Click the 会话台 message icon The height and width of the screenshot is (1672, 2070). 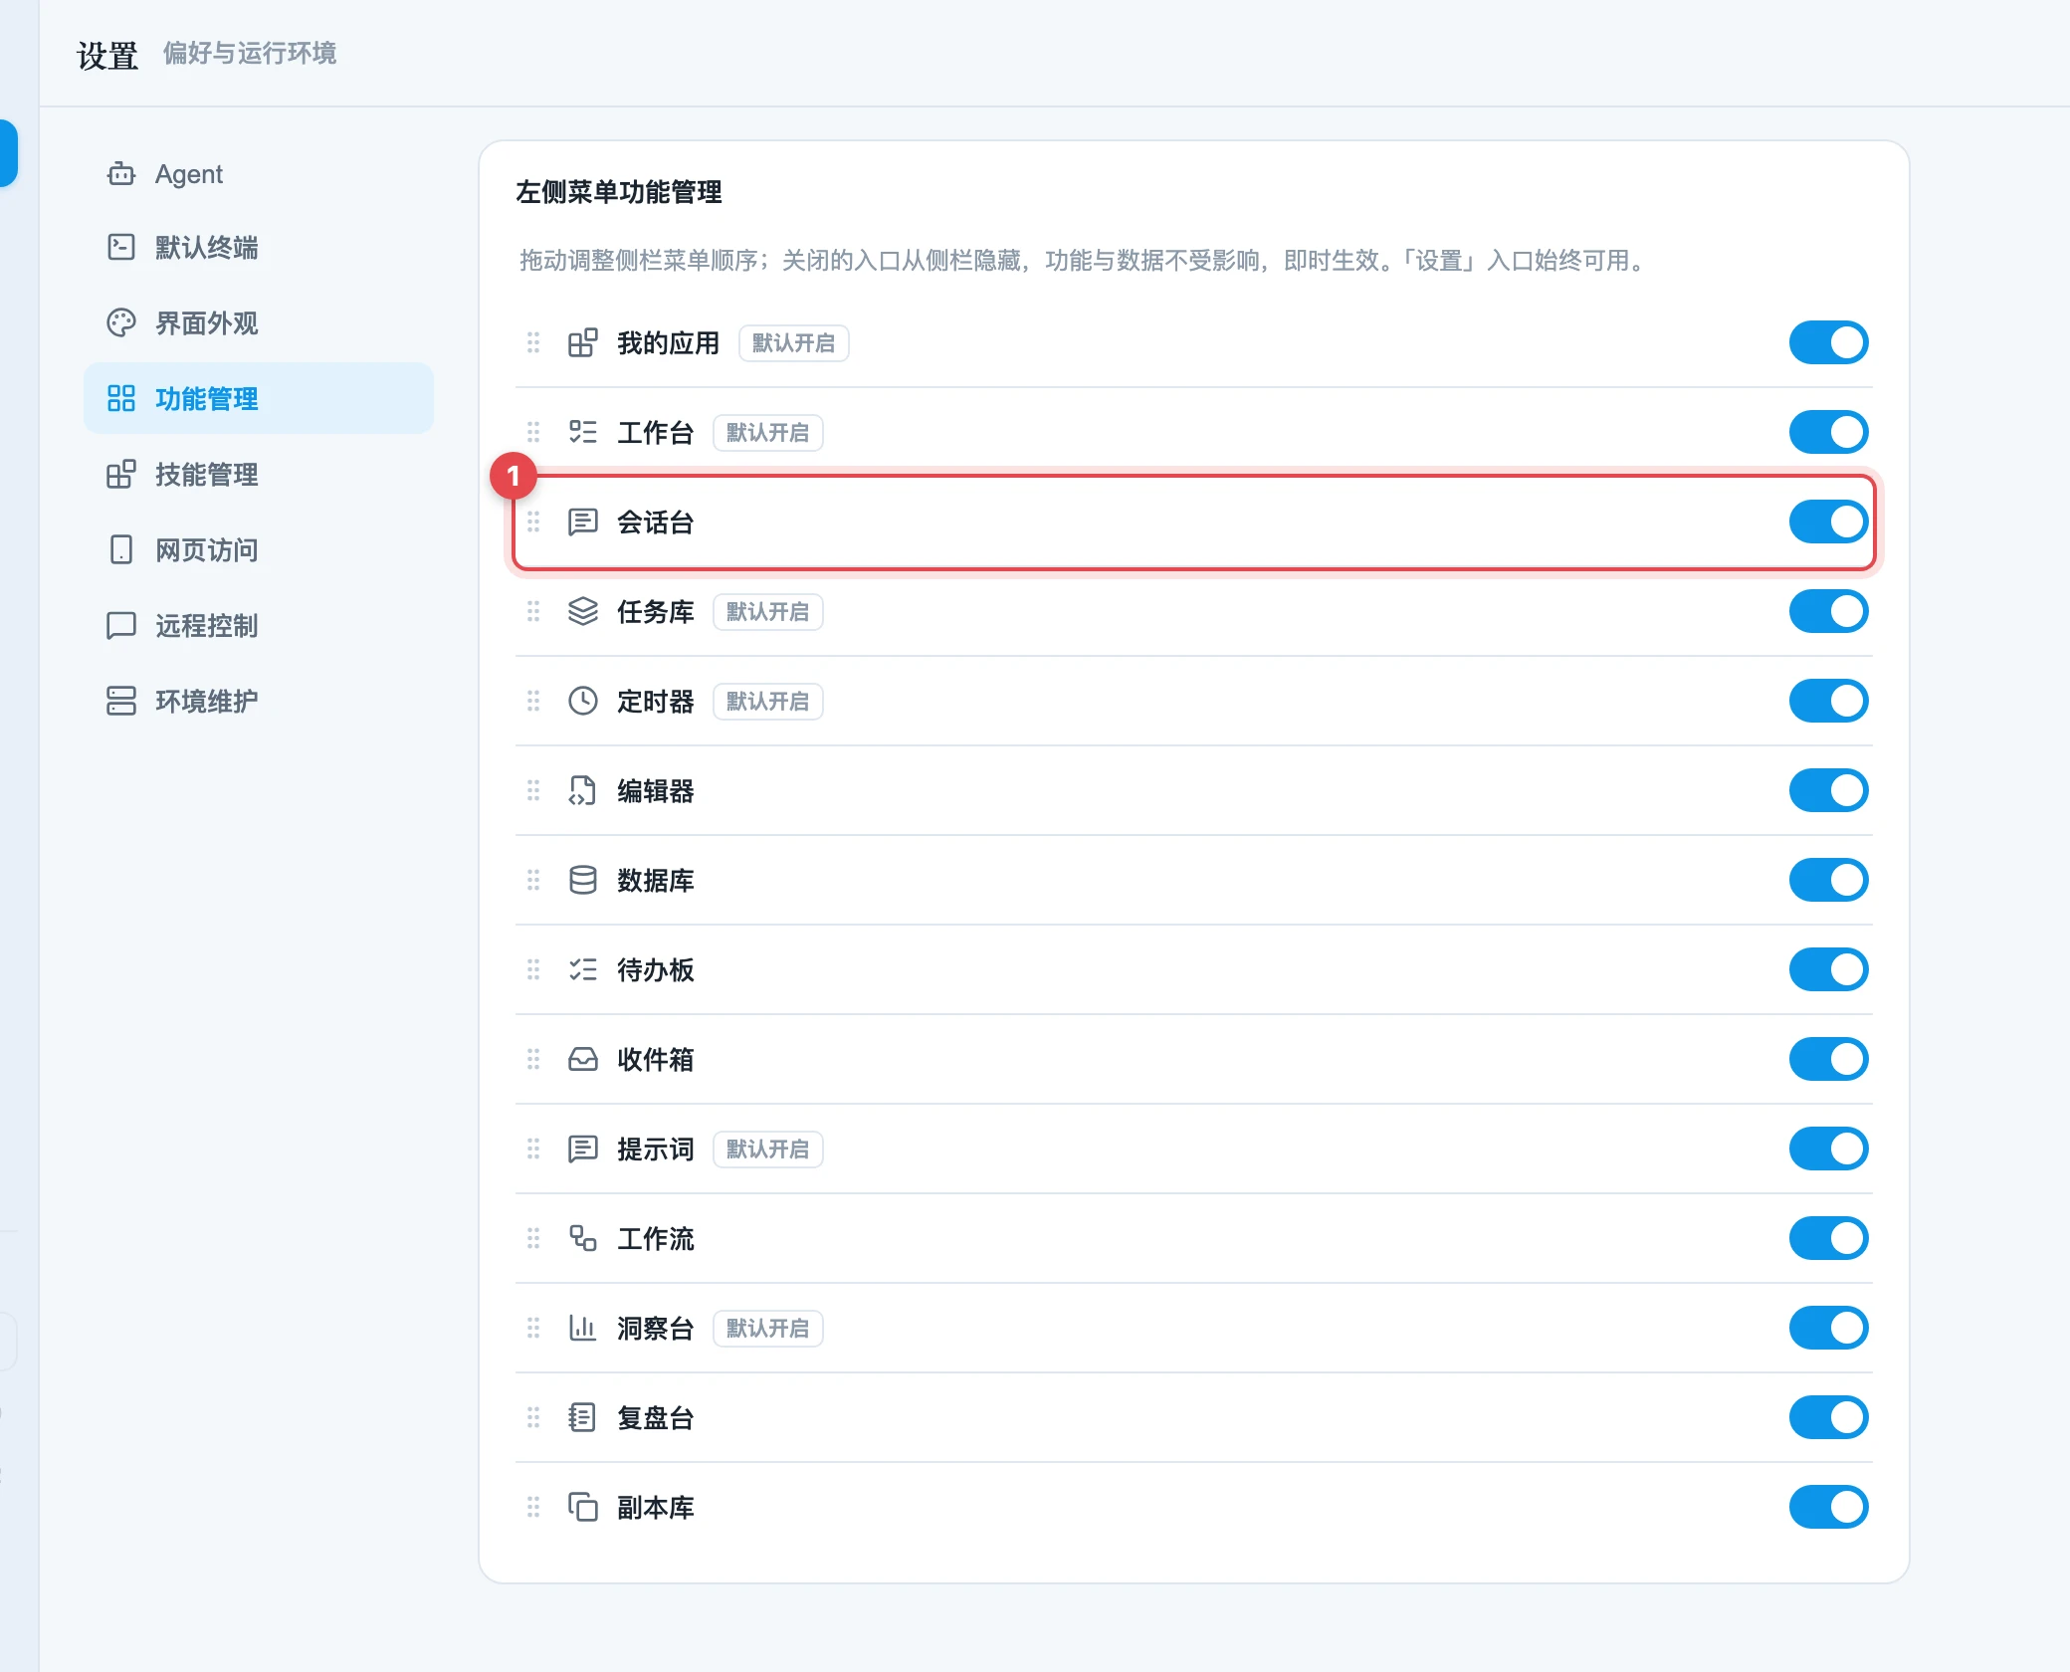pos(582,522)
